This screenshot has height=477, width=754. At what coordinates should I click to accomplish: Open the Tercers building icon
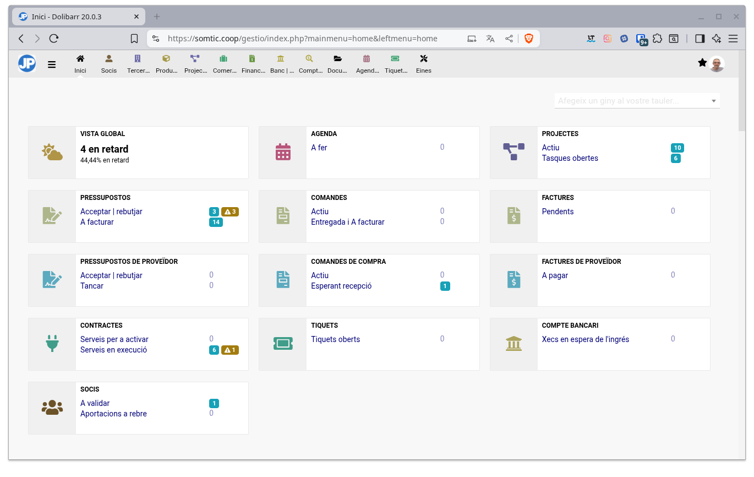(x=138, y=59)
